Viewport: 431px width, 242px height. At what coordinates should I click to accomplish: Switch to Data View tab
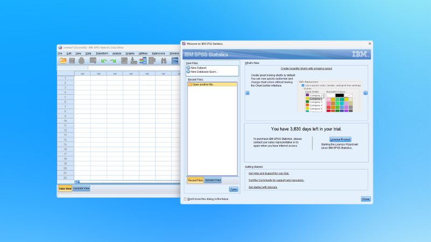pos(65,189)
